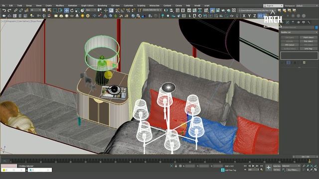
Task: Open Select by Name dialog icon
Action: (49, 10)
